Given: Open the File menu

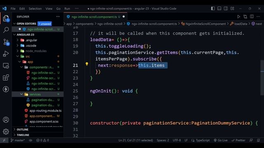Looking at the screenshot, I should 13,9.
